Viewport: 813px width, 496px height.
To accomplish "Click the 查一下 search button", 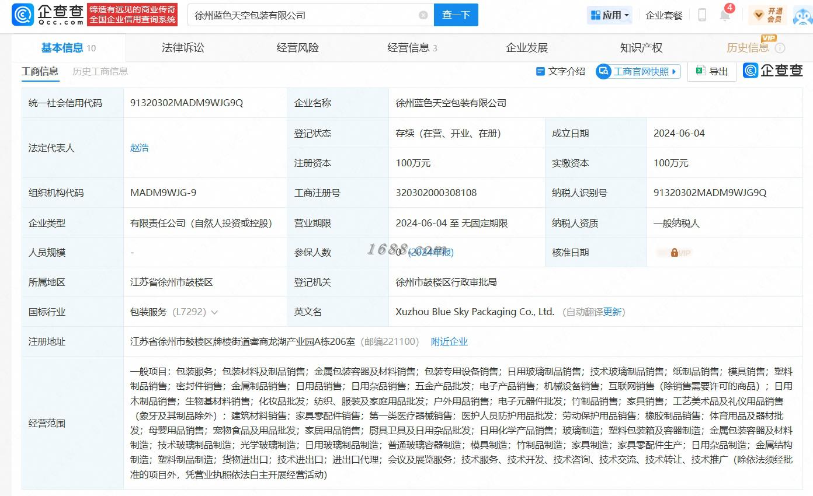I will point(456,15).
